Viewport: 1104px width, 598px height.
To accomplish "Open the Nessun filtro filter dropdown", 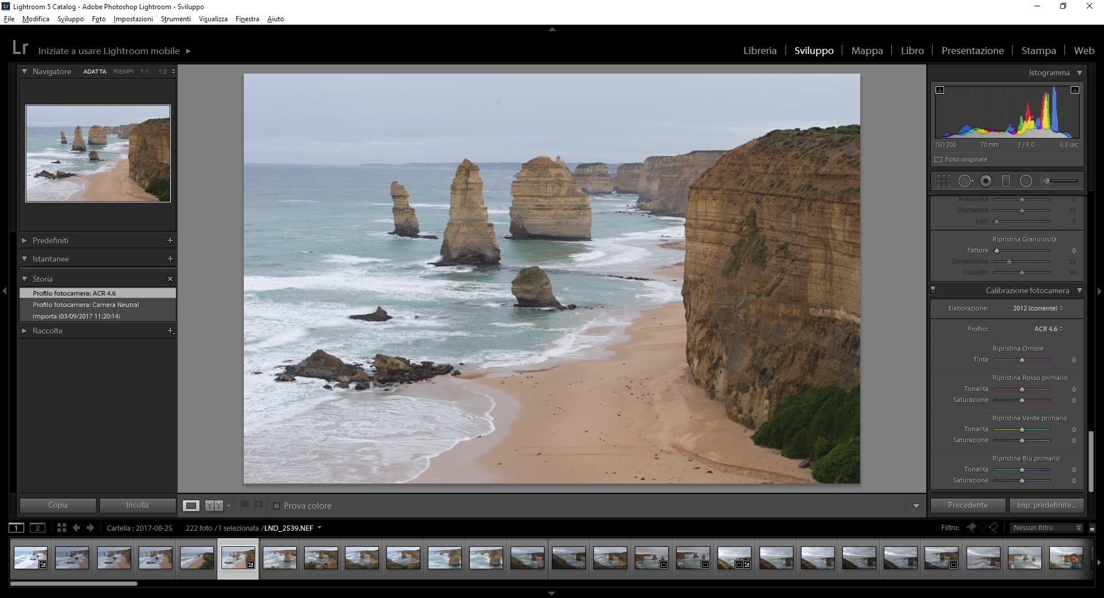I will click(1046, 528).
